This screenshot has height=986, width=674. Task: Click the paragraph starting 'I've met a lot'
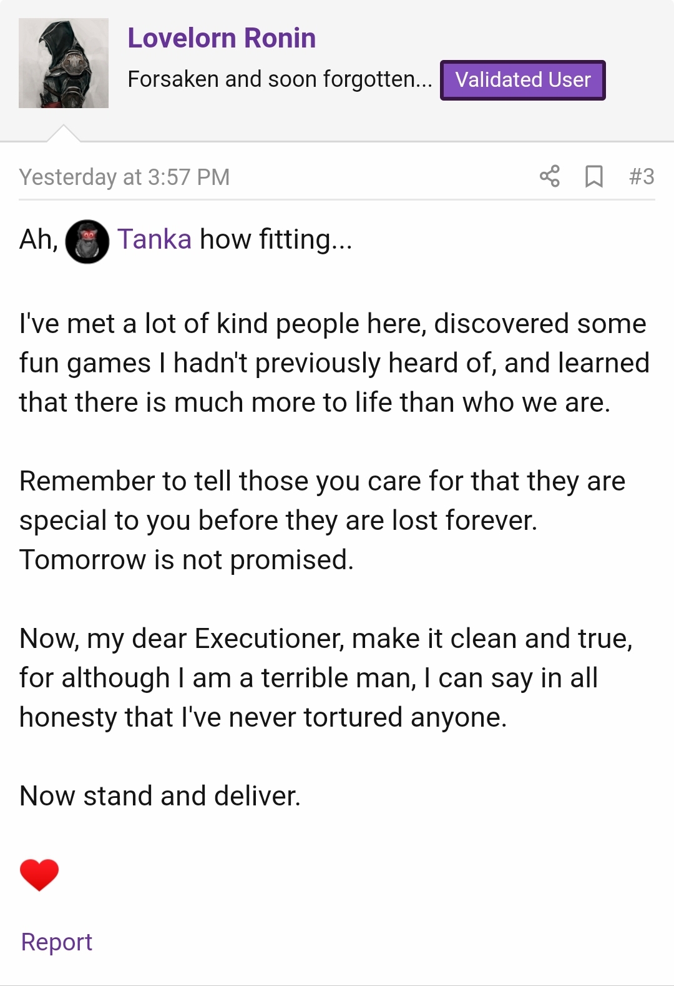pos(335,363)
